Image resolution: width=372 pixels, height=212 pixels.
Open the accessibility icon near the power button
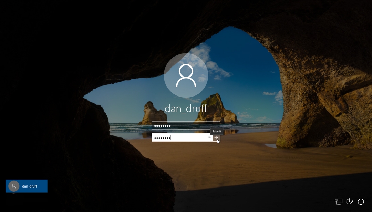pyautogui.click(x=350, y=201)
